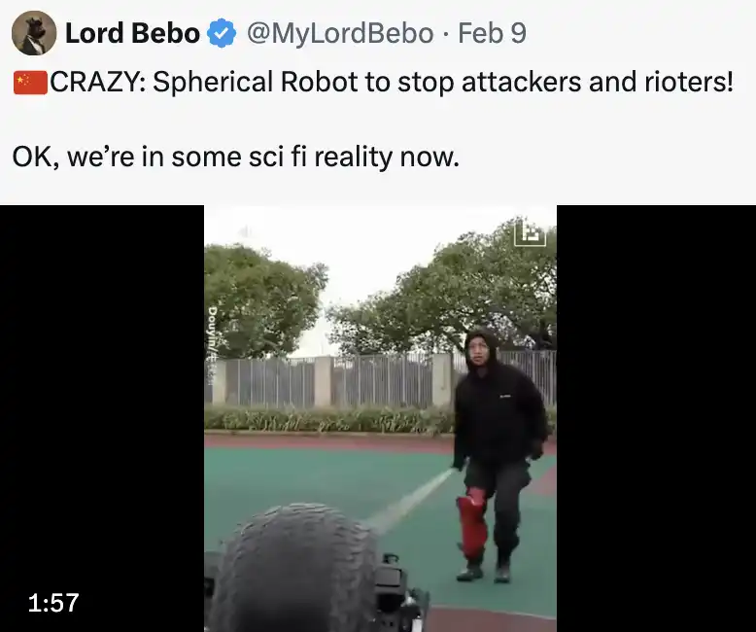
Task: Open the @MyLordBebo handle link
Action: [340, 33]
